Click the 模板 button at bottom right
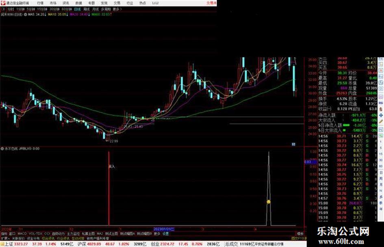This screenshot has height=247, width=384. pos(300,234)
